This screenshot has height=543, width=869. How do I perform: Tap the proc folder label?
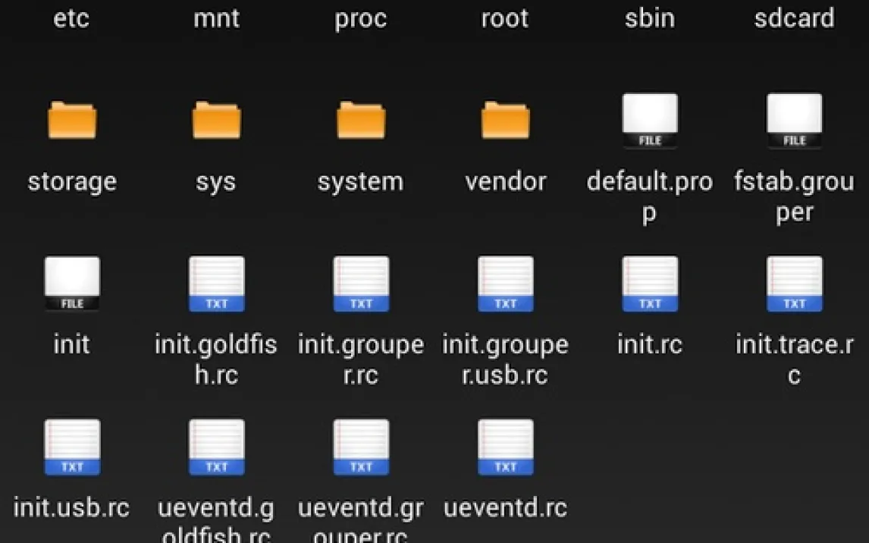click(361, 18)
